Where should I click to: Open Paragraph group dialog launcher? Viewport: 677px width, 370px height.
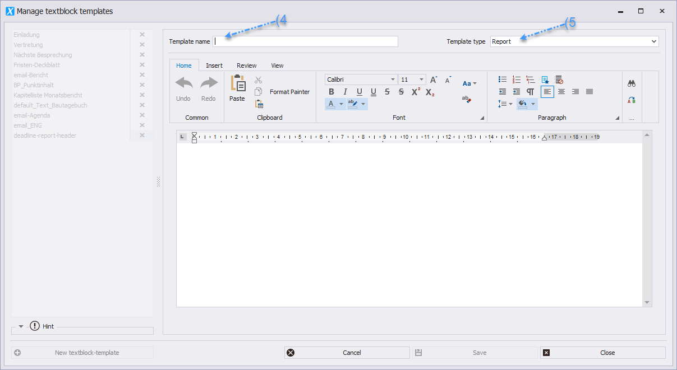pyautogui.click(x=618, y=118)
